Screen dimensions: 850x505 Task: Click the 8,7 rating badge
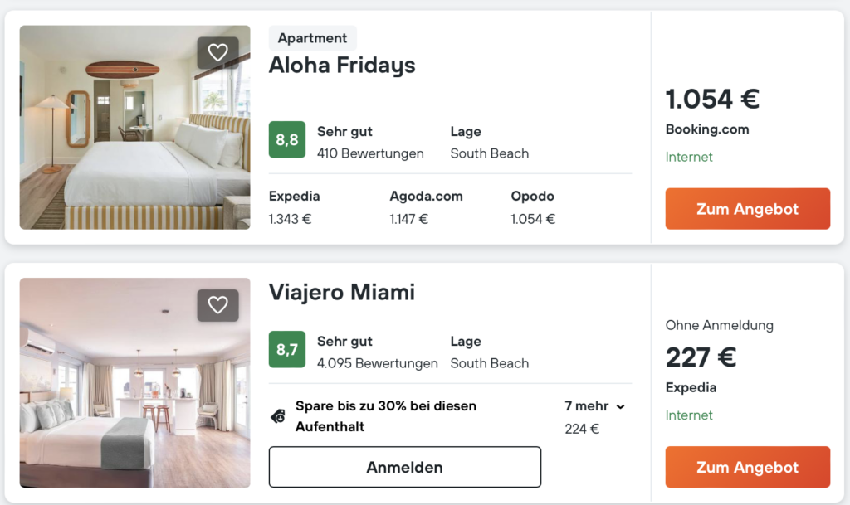coord(287,350)
